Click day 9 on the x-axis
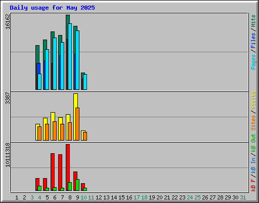Image resolution: width=259 pixels, height=203 pixels. pyautogui.click(x=77, y=197)
